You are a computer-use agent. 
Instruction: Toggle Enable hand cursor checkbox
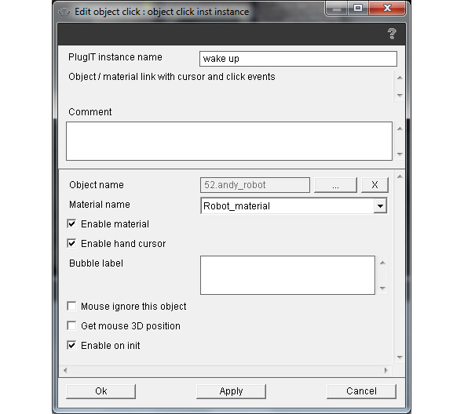pyautogui.click(x=71, y=244)
